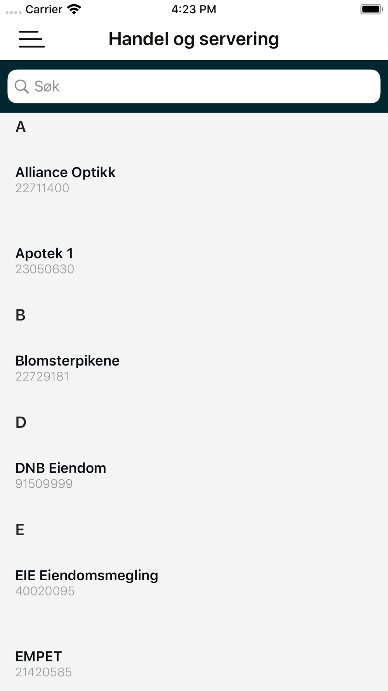Tap the section header letter B
The height and width of the screenshot is (691, 388).
[x=21, y=315]
